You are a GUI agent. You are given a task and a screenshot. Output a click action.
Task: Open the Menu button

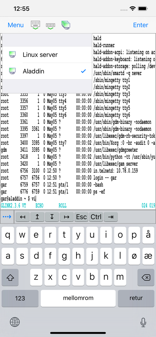coord(16,25)
